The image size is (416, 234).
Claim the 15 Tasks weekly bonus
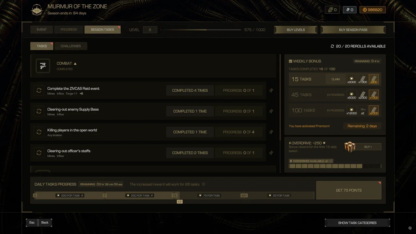336,79
